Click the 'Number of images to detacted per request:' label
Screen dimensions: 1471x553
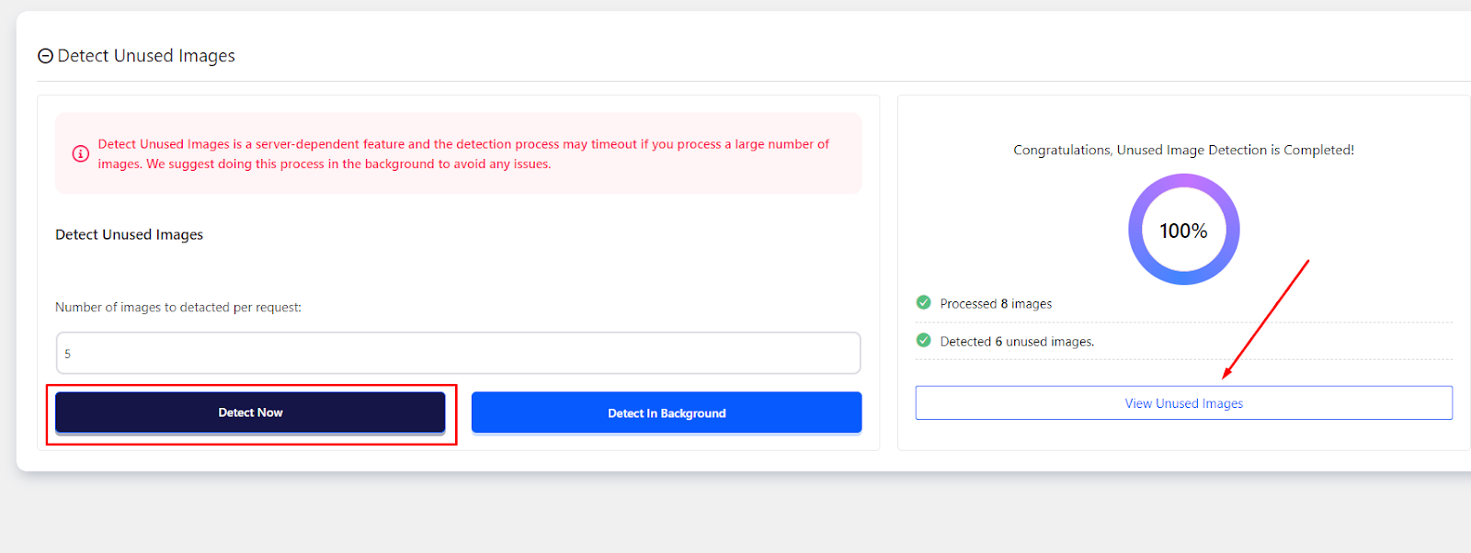pos(178,307)
